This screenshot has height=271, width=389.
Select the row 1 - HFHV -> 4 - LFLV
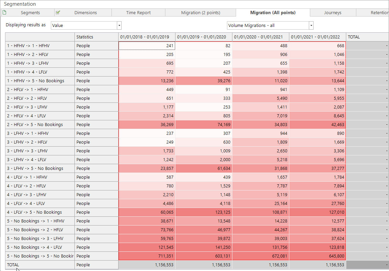point(40,72)
